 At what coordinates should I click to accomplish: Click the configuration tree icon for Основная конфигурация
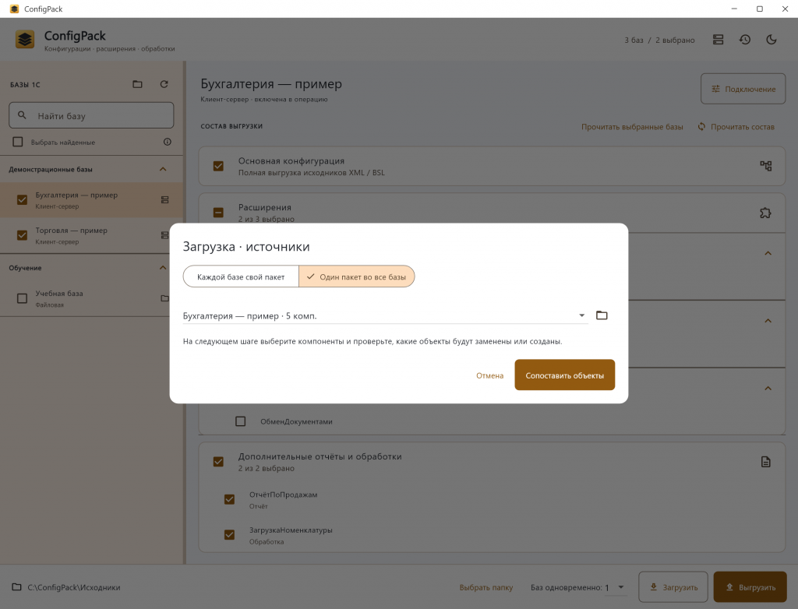[x=765, y=166]
